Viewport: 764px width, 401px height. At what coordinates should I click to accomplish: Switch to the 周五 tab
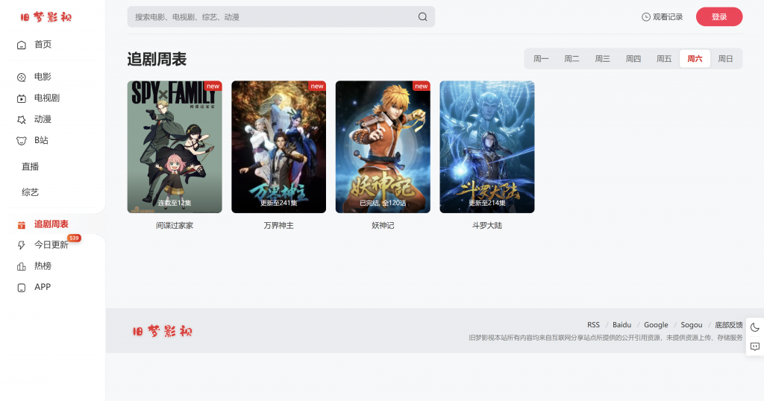[x=663, y=59]
